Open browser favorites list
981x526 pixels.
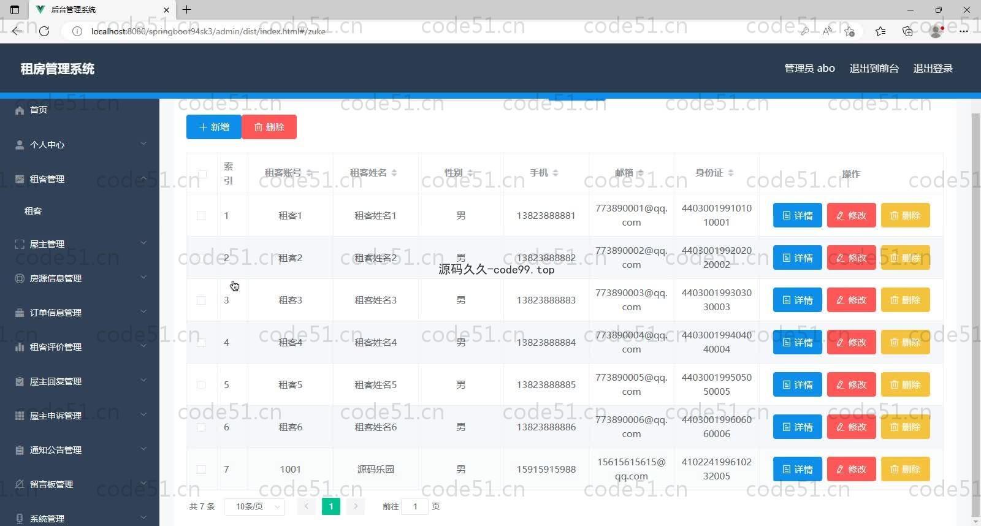[x=880, y=31]
